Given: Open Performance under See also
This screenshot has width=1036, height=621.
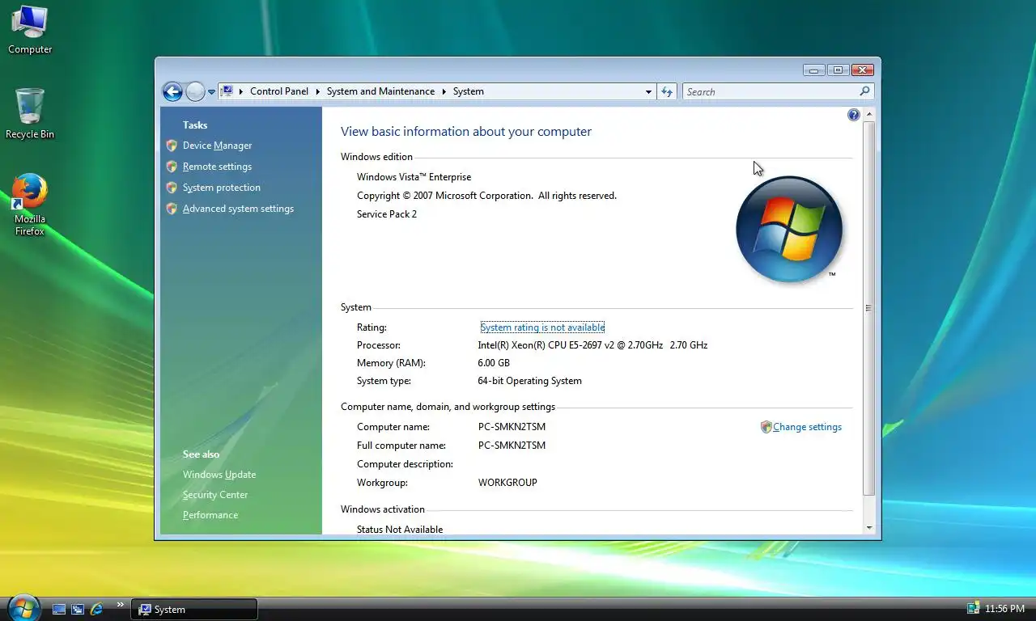Looking at the screenshot, I should click(x=210, y=515).
